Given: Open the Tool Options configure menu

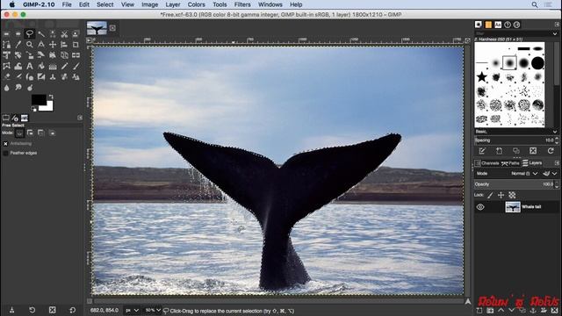Looking at the screenshot, I should point(80,118).
